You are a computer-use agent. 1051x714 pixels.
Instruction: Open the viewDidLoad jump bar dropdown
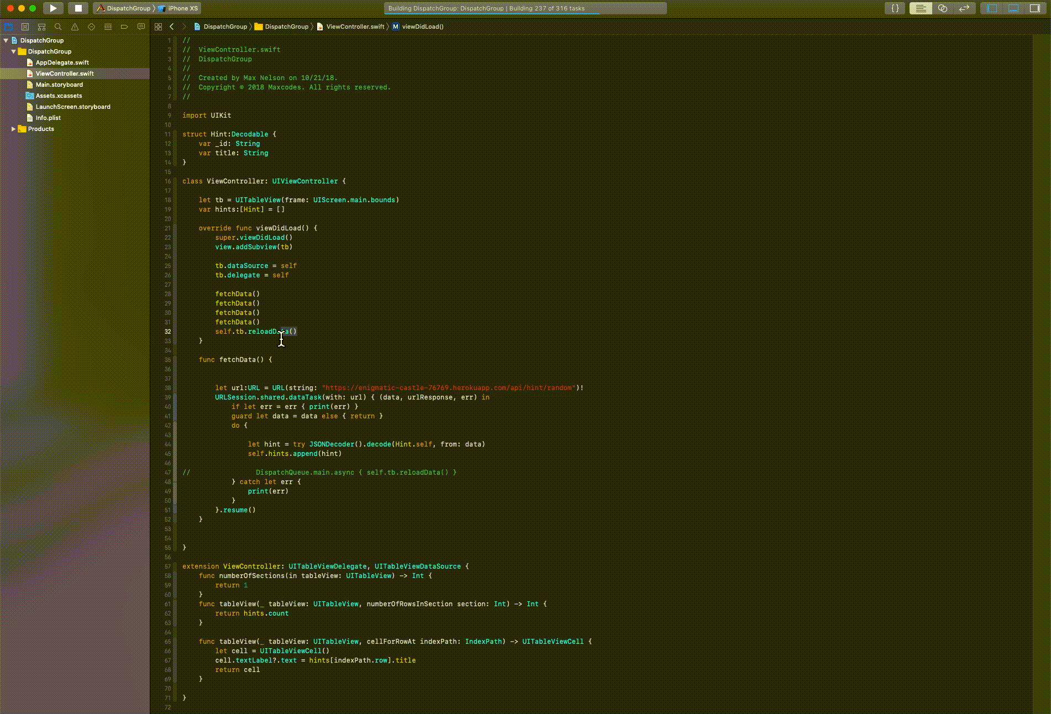[423, 26]
